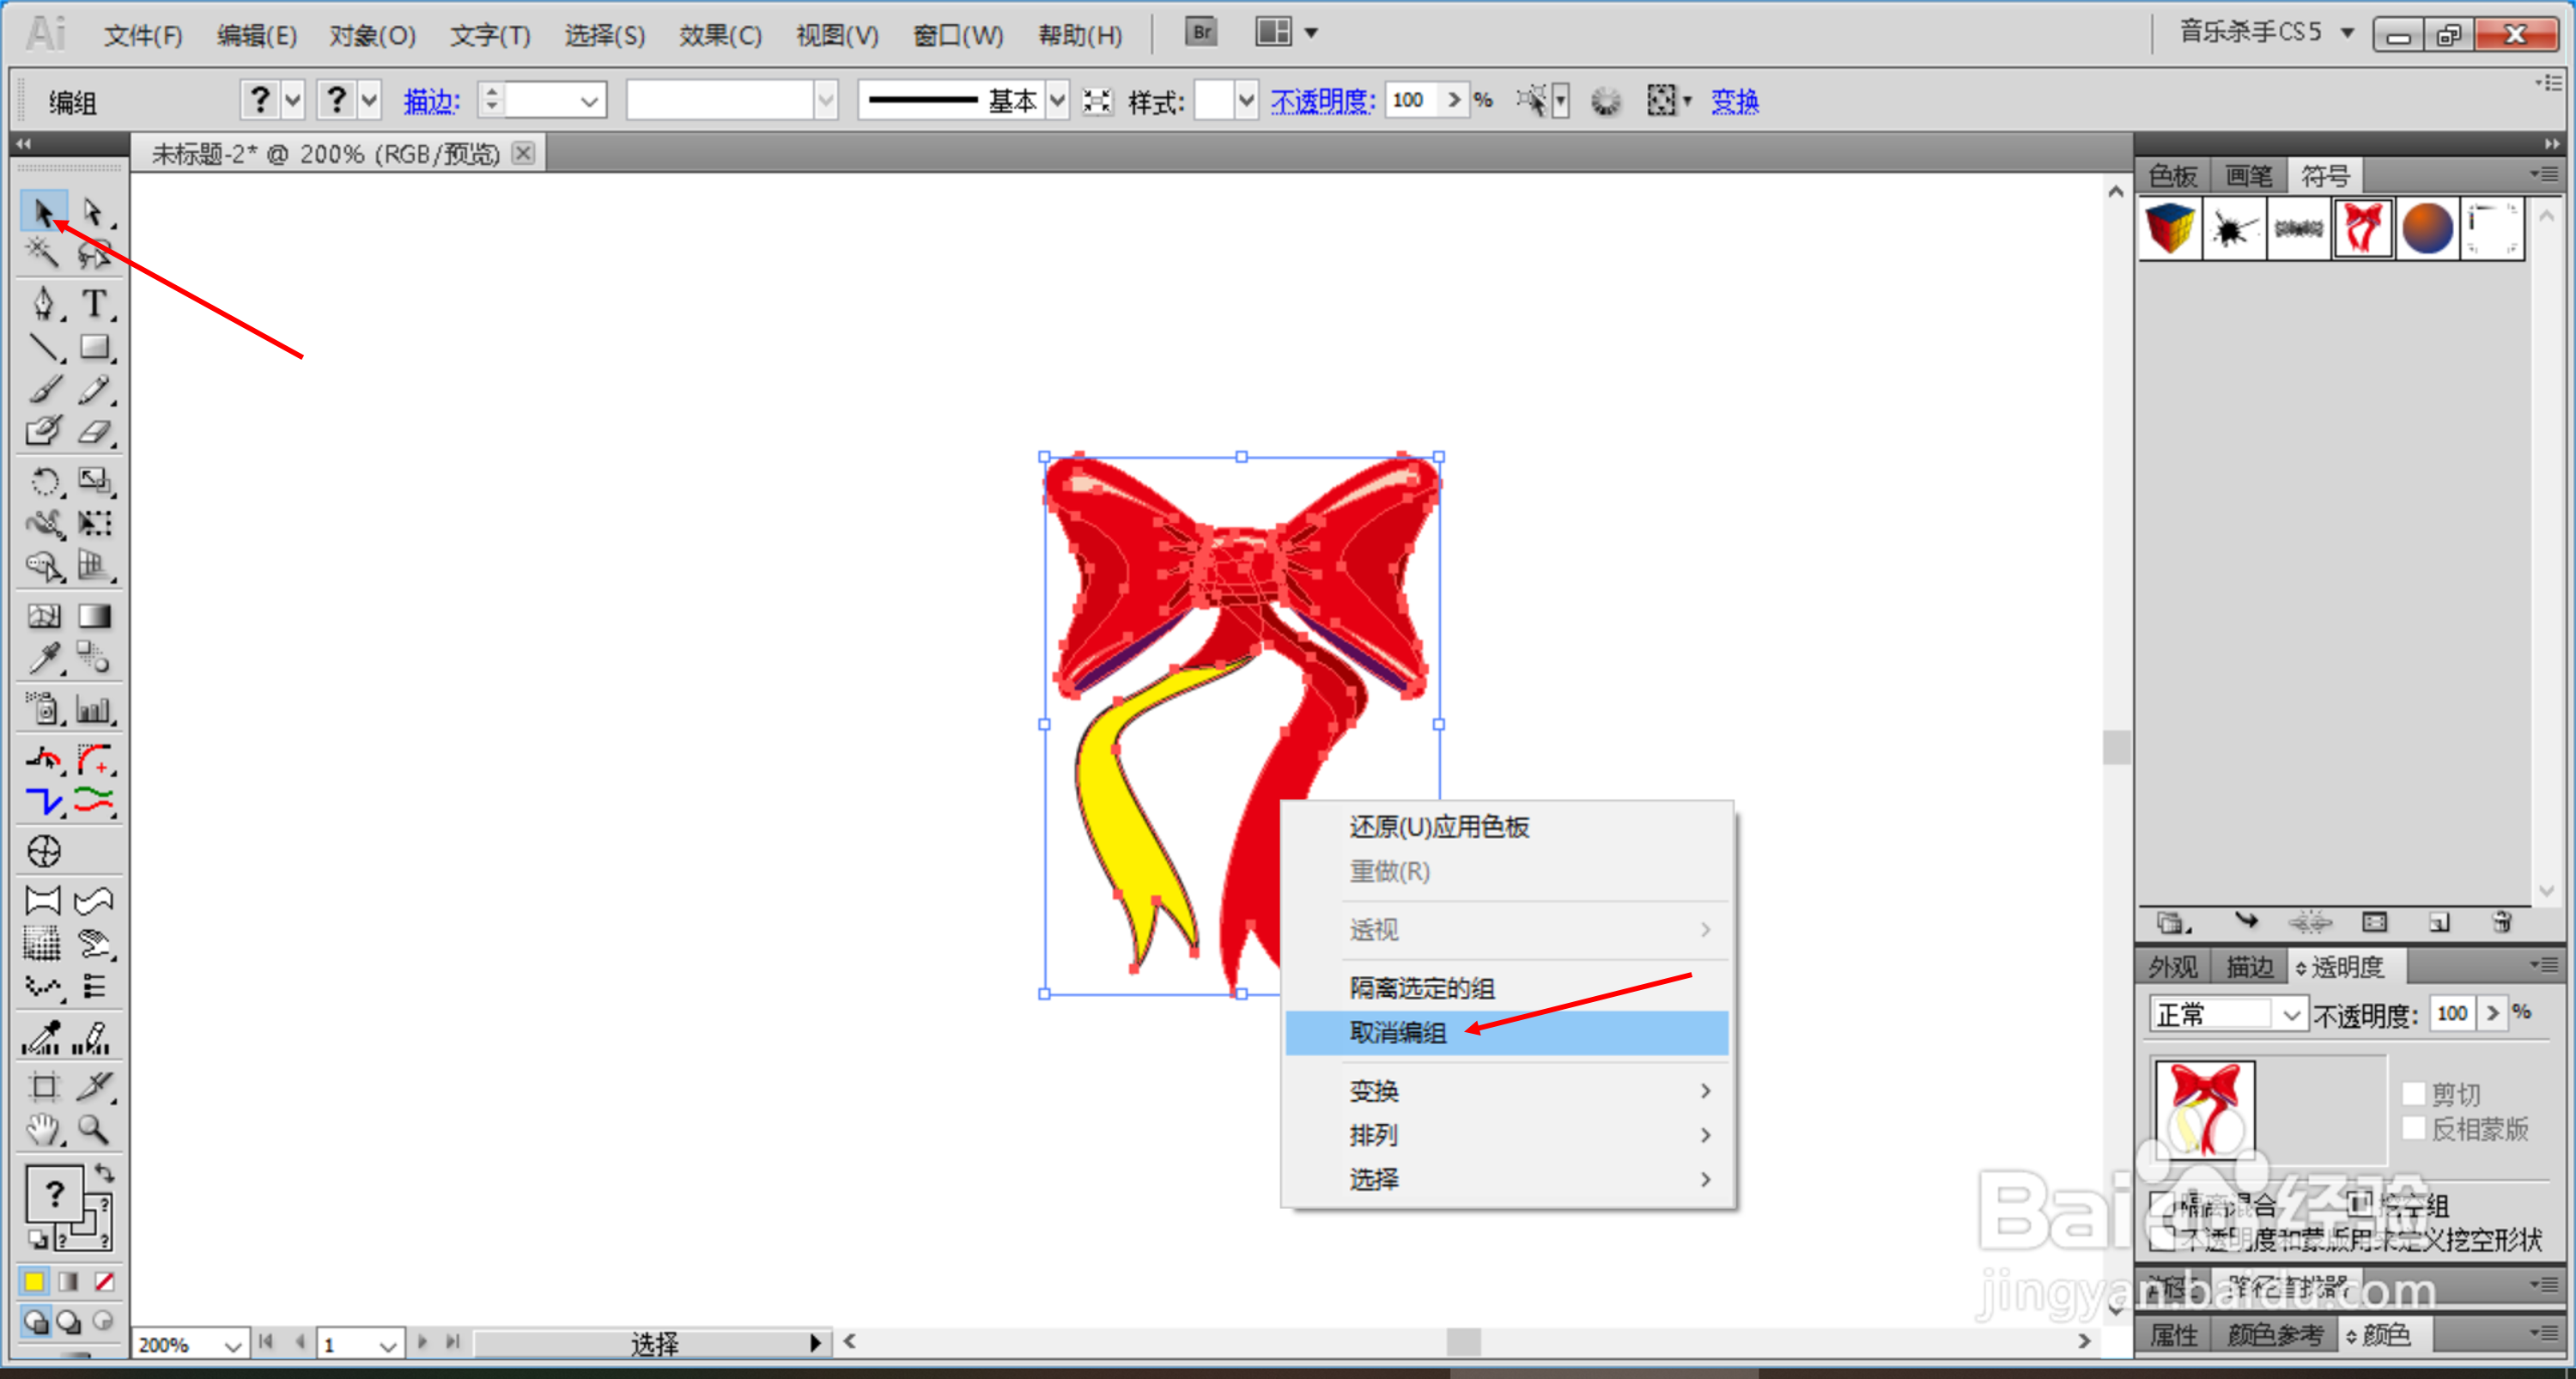
Task: Expand the 200% zoom level dropdown
Action: (232, 1345)
